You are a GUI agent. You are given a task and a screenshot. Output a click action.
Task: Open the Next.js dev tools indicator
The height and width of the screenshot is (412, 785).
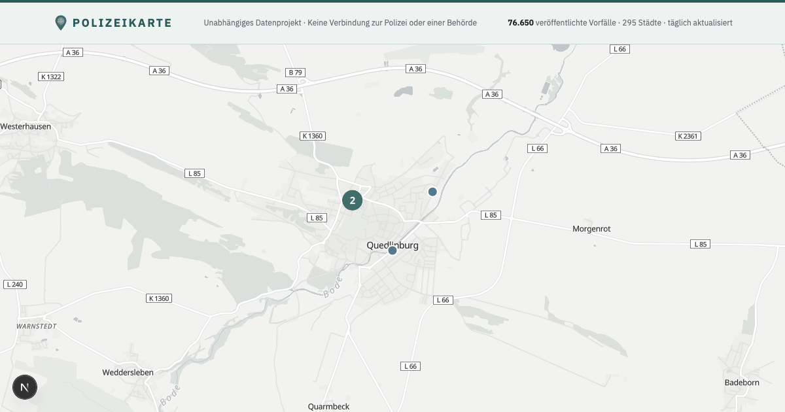tap(25, 387)
